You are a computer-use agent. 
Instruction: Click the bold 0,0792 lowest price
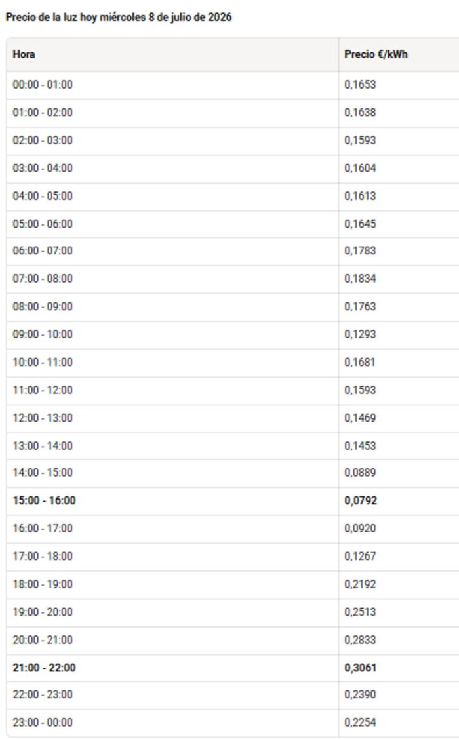pyautogui.click(x=361, y=500)
